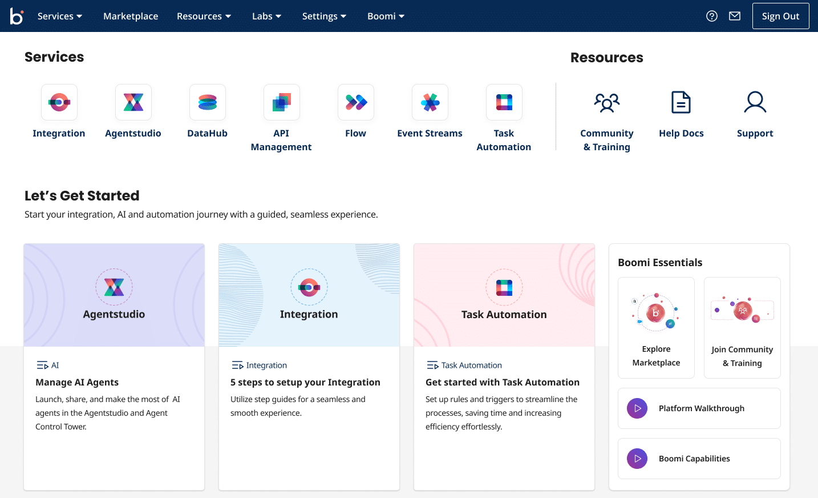Screen dimensions: 818x498
Task: Open the DataHub label link
Action: pos(208,133)
